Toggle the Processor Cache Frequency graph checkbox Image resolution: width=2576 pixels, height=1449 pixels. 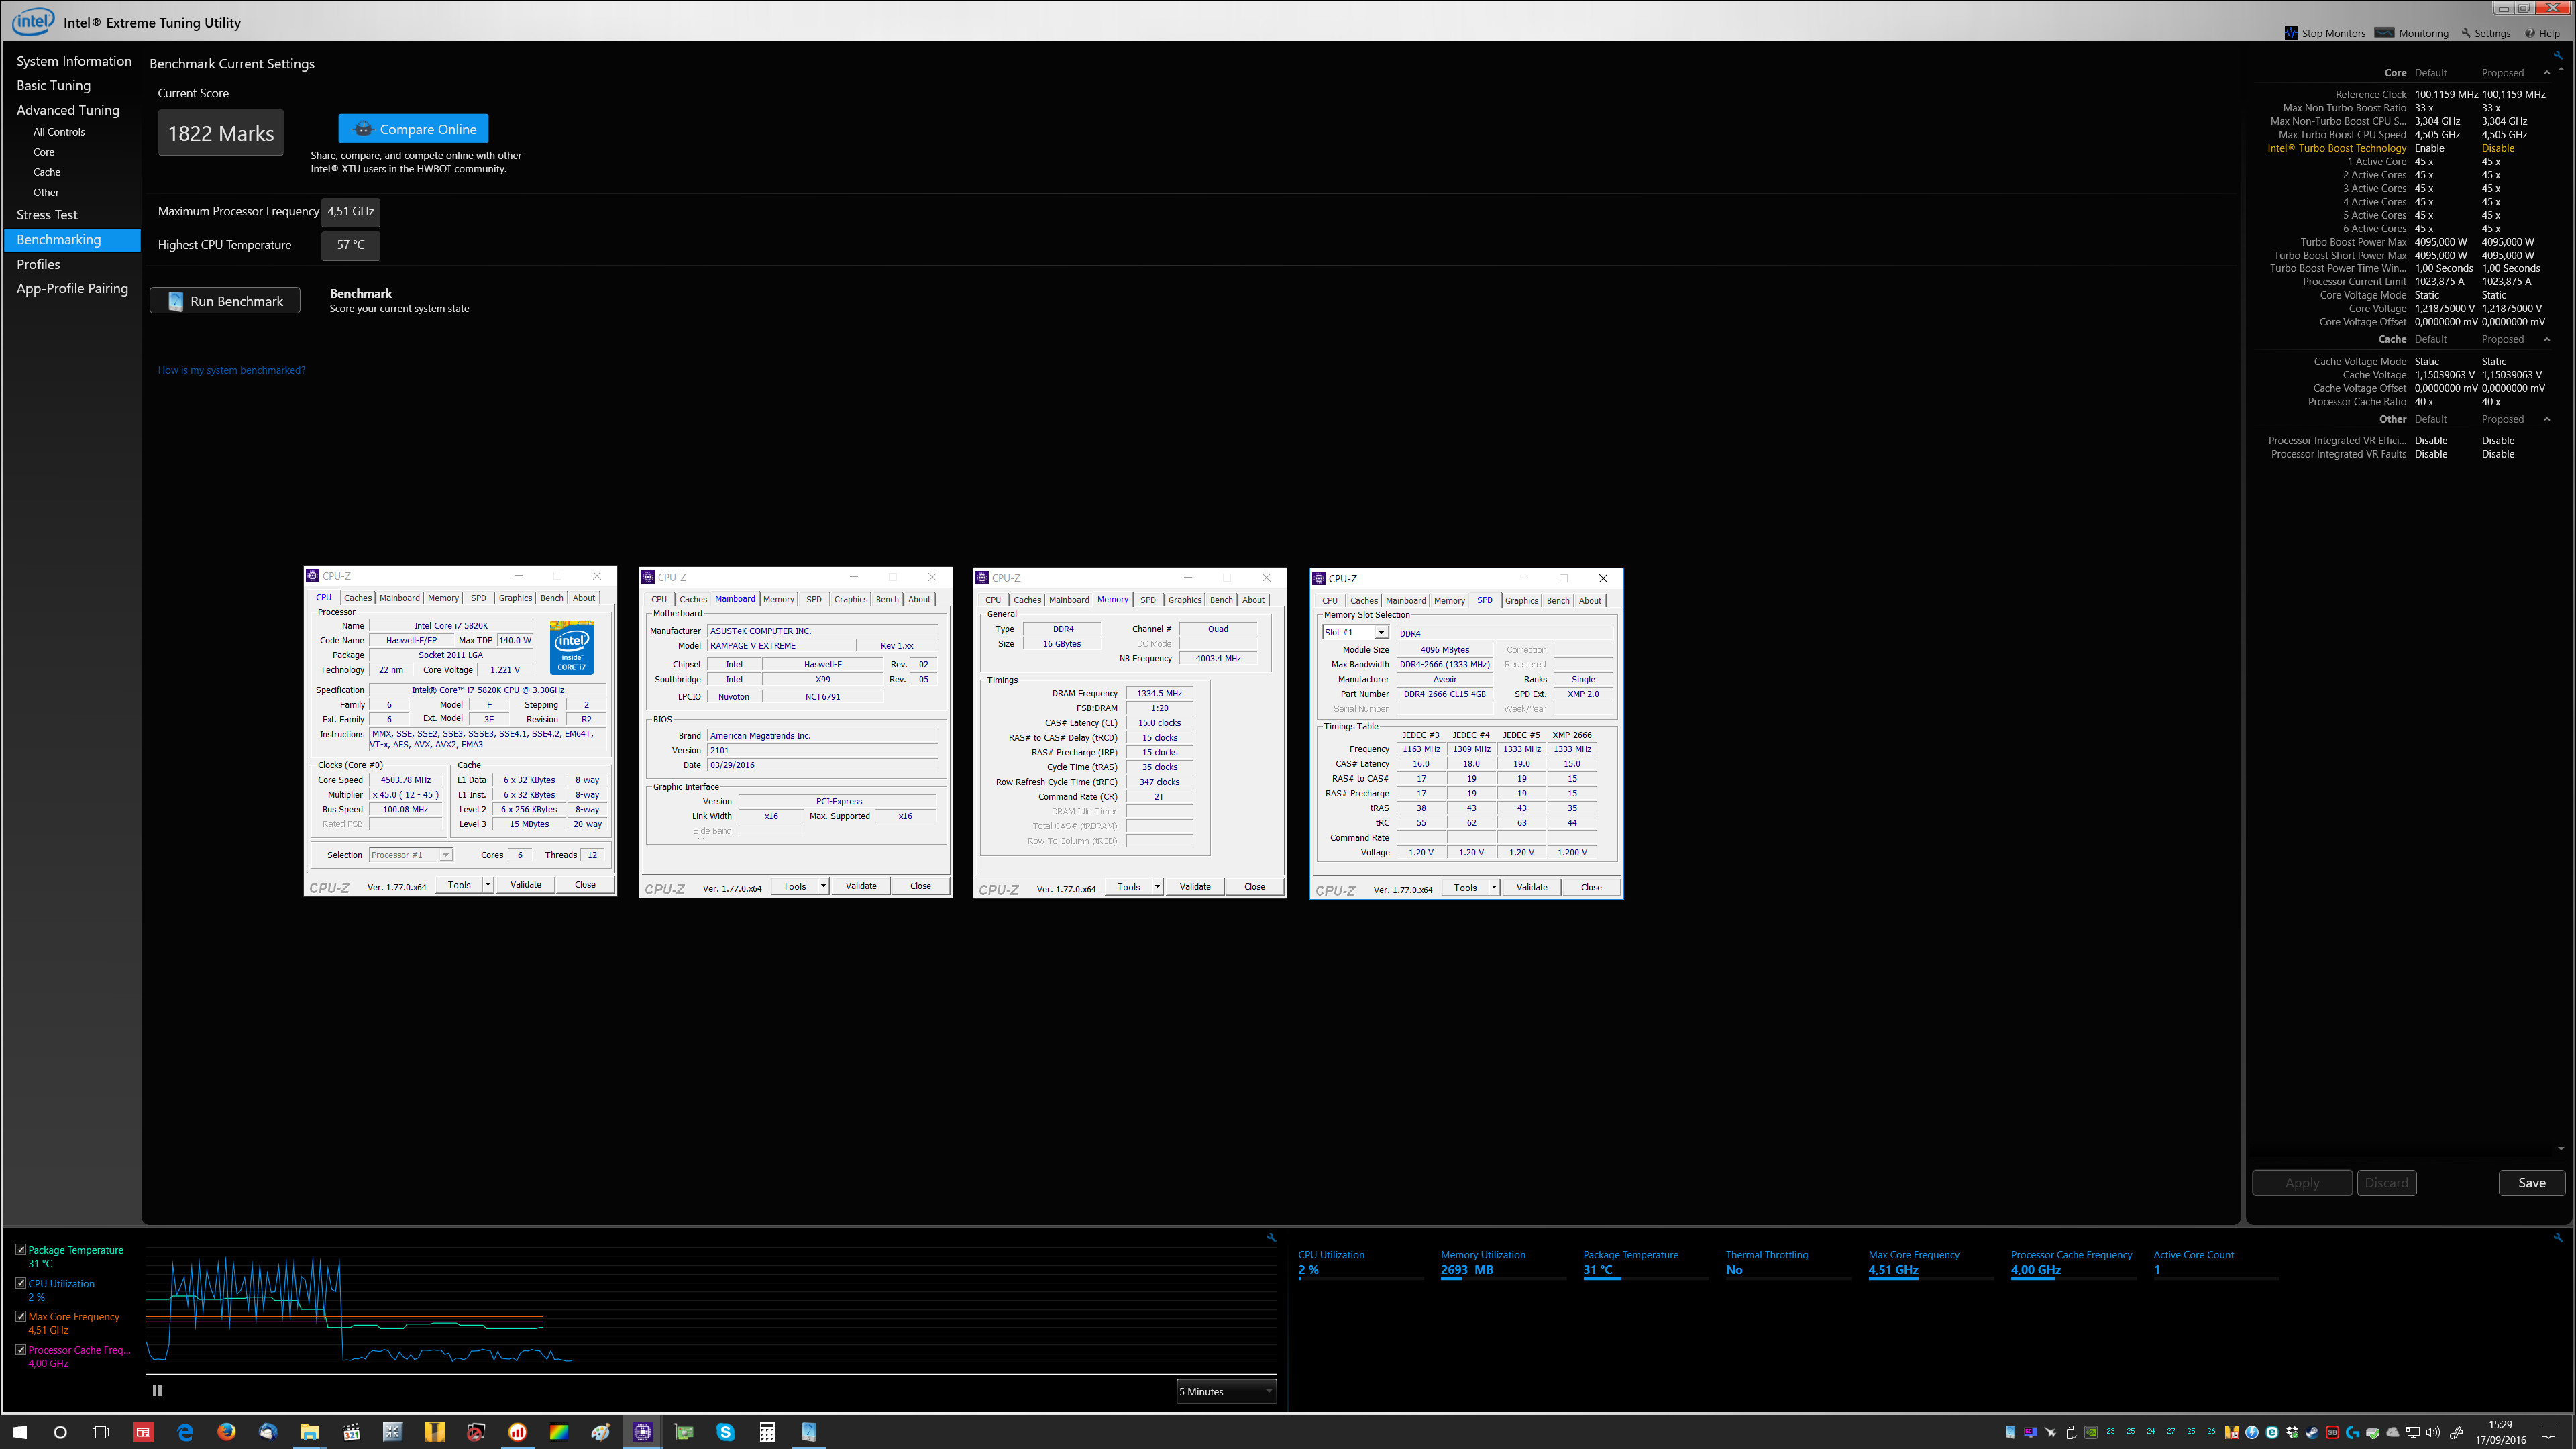coord(20,1349)
